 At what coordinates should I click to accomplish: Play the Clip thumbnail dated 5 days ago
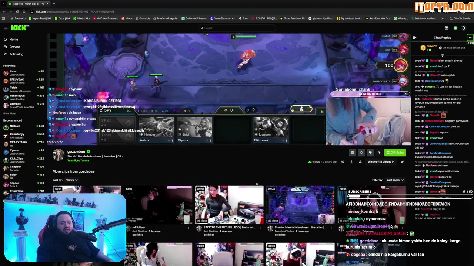point(158,205)
